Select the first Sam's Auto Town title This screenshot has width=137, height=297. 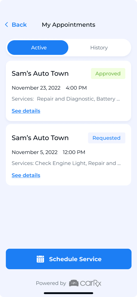point(40,74)
